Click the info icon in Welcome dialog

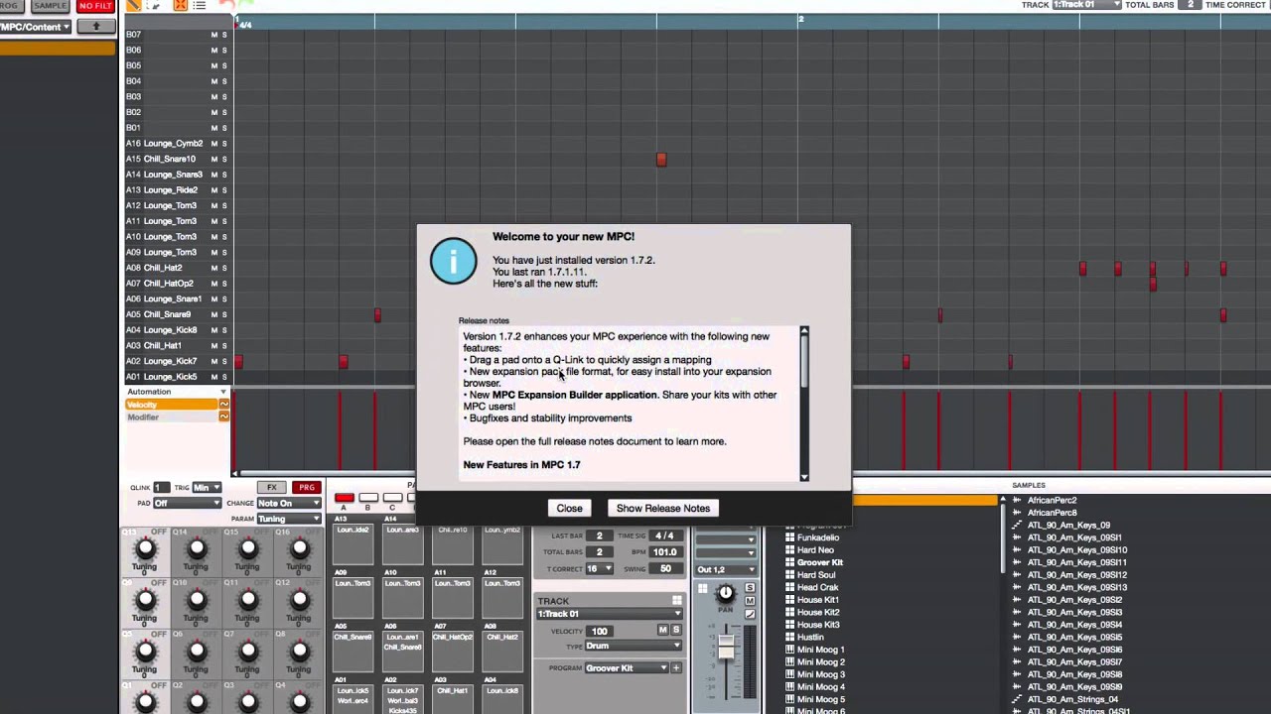453,261
